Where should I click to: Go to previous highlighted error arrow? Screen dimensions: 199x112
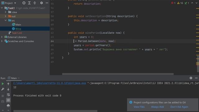pos(192,3)
